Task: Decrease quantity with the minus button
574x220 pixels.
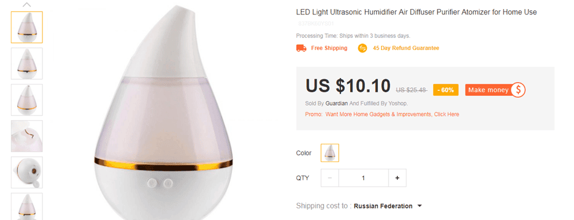Action: pyautogui.click(x=330, y=178)
